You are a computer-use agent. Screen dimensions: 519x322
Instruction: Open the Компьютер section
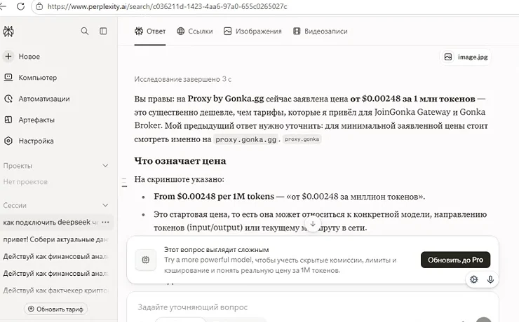pyautogui.click(x=30, y=78)
